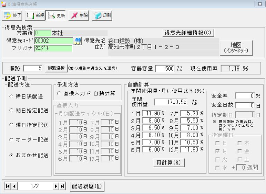
Task: Click the 終了 (Exit) toolbar icon
Action: click(x=12, y=15)
